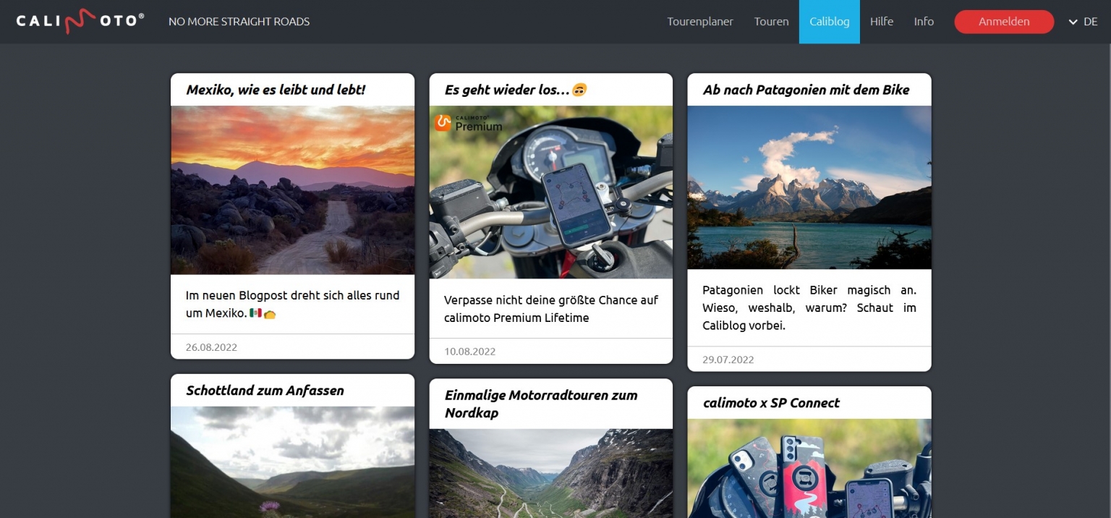Open 'Mexiko, wie es leibt und lebt!' title
Image resolution: width=1111 pixels, height=518 pixels.
coord(276,90)
